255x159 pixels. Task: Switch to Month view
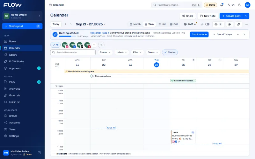135,24
